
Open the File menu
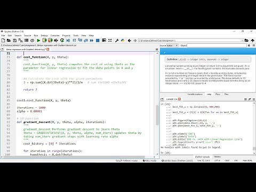(x=3, y=36)
